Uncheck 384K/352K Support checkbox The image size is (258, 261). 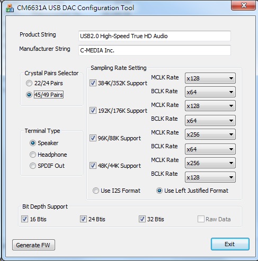pyautogui.click(x=93, y=83)
